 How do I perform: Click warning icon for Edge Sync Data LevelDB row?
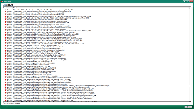(6, 29)
